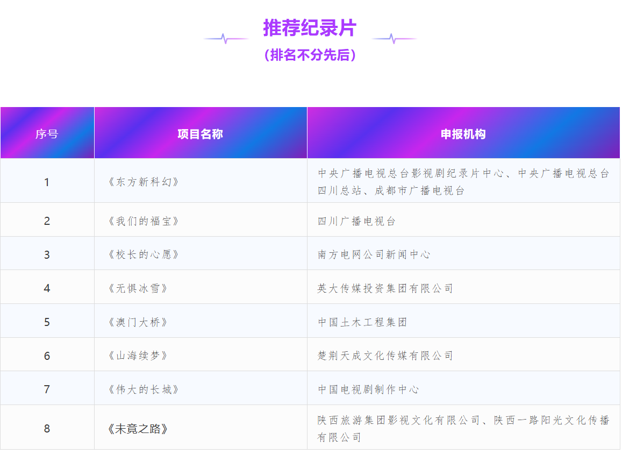Click 英大传媒投资集团有限公司 in the table
This screenshot has width=622, height=461.
385,288
